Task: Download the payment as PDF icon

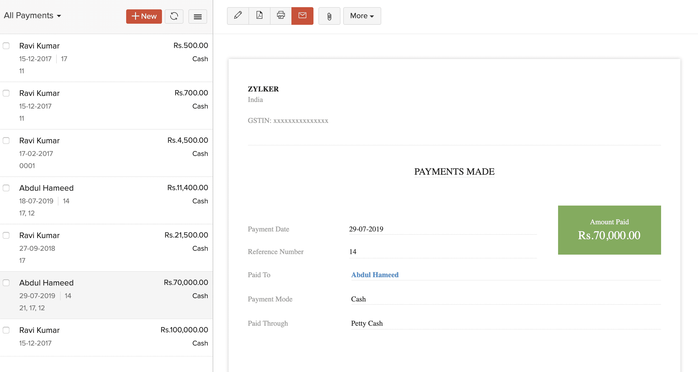Action: (x=259, y=16)
